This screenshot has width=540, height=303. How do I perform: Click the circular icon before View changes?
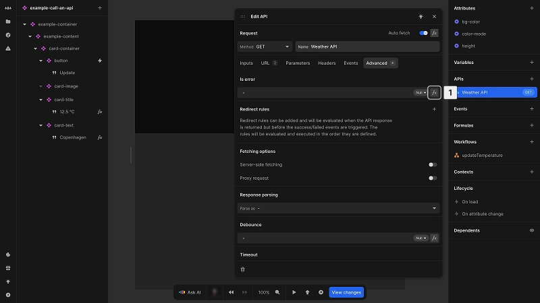321,292
